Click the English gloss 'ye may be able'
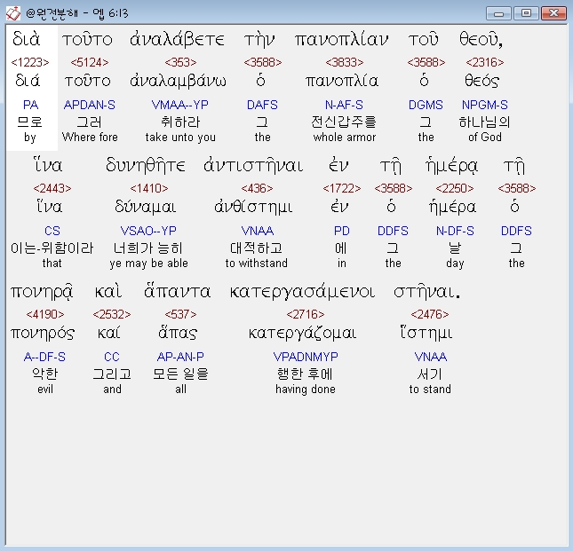The image size is (573, 551). [x=148, y=264]
